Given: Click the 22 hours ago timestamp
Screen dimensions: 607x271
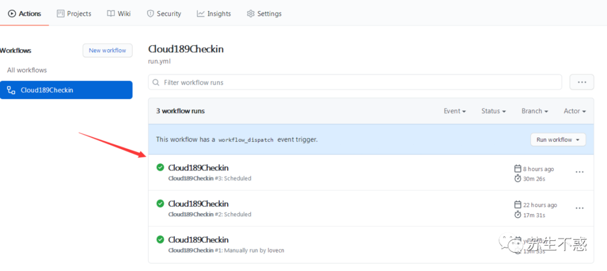Looking at the screenshot, I should tap(540, 205).
